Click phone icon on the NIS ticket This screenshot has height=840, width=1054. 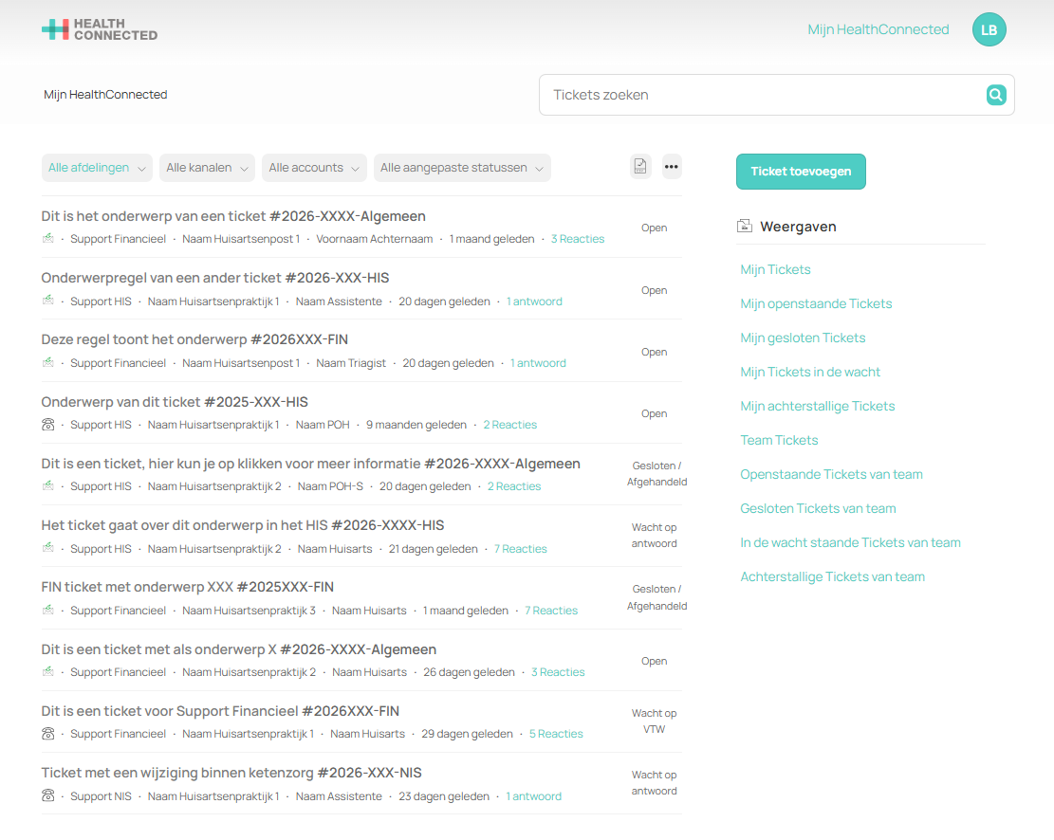47,795
